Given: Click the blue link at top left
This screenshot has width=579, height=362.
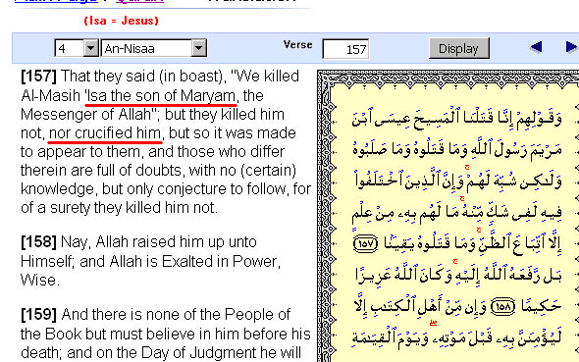Looking at the screenshot, I should (x=56, y=1).
